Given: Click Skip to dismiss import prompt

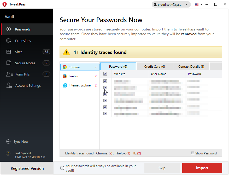Looking at the screenshot, I should coord(162,168).
